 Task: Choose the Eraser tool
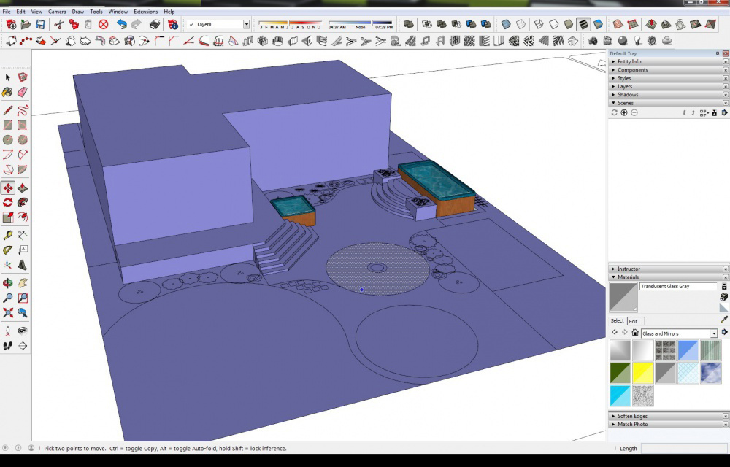tap(23, 92)
